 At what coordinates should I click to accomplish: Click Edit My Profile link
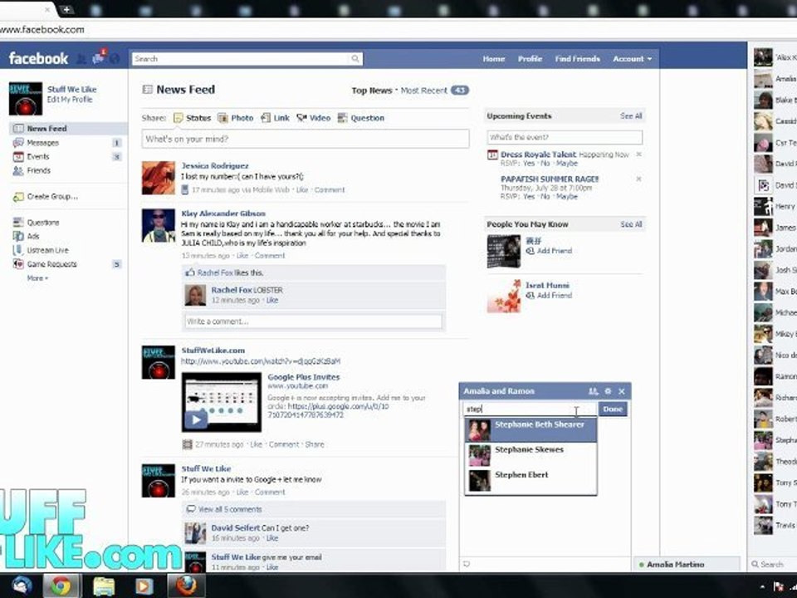(70, 100)
